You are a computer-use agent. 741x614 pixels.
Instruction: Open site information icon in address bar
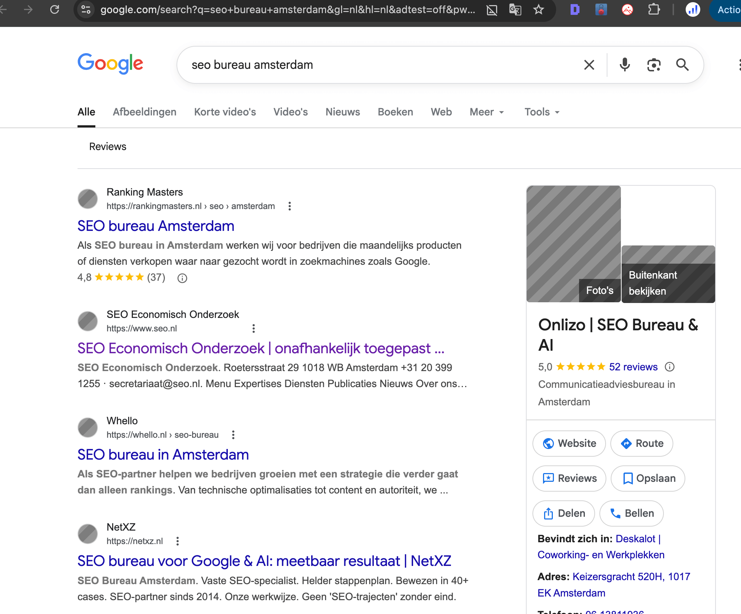(86, 9)
